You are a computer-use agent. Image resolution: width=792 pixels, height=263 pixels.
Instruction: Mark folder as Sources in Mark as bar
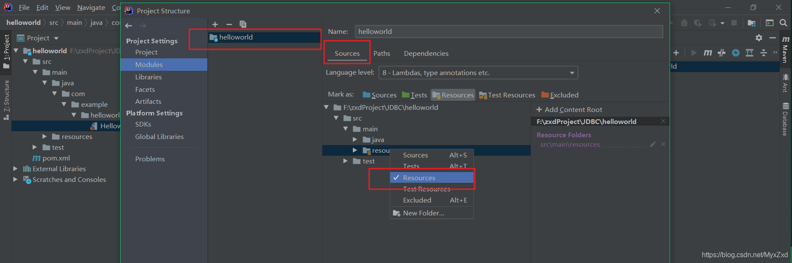(x=379, y=95)
